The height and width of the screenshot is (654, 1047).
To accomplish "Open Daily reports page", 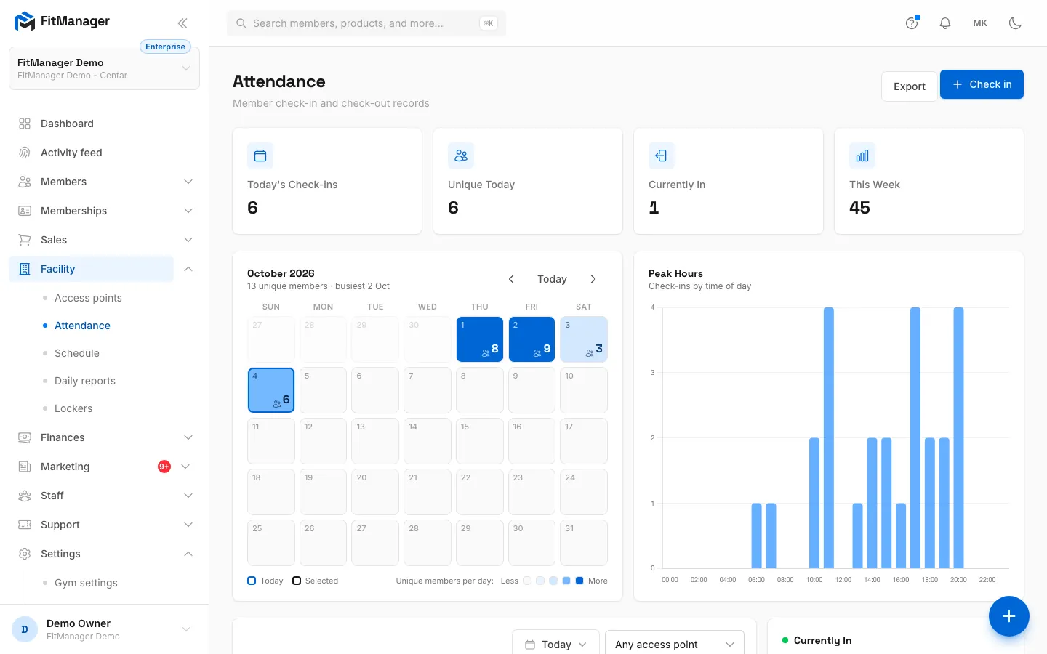I will (85, 381).
